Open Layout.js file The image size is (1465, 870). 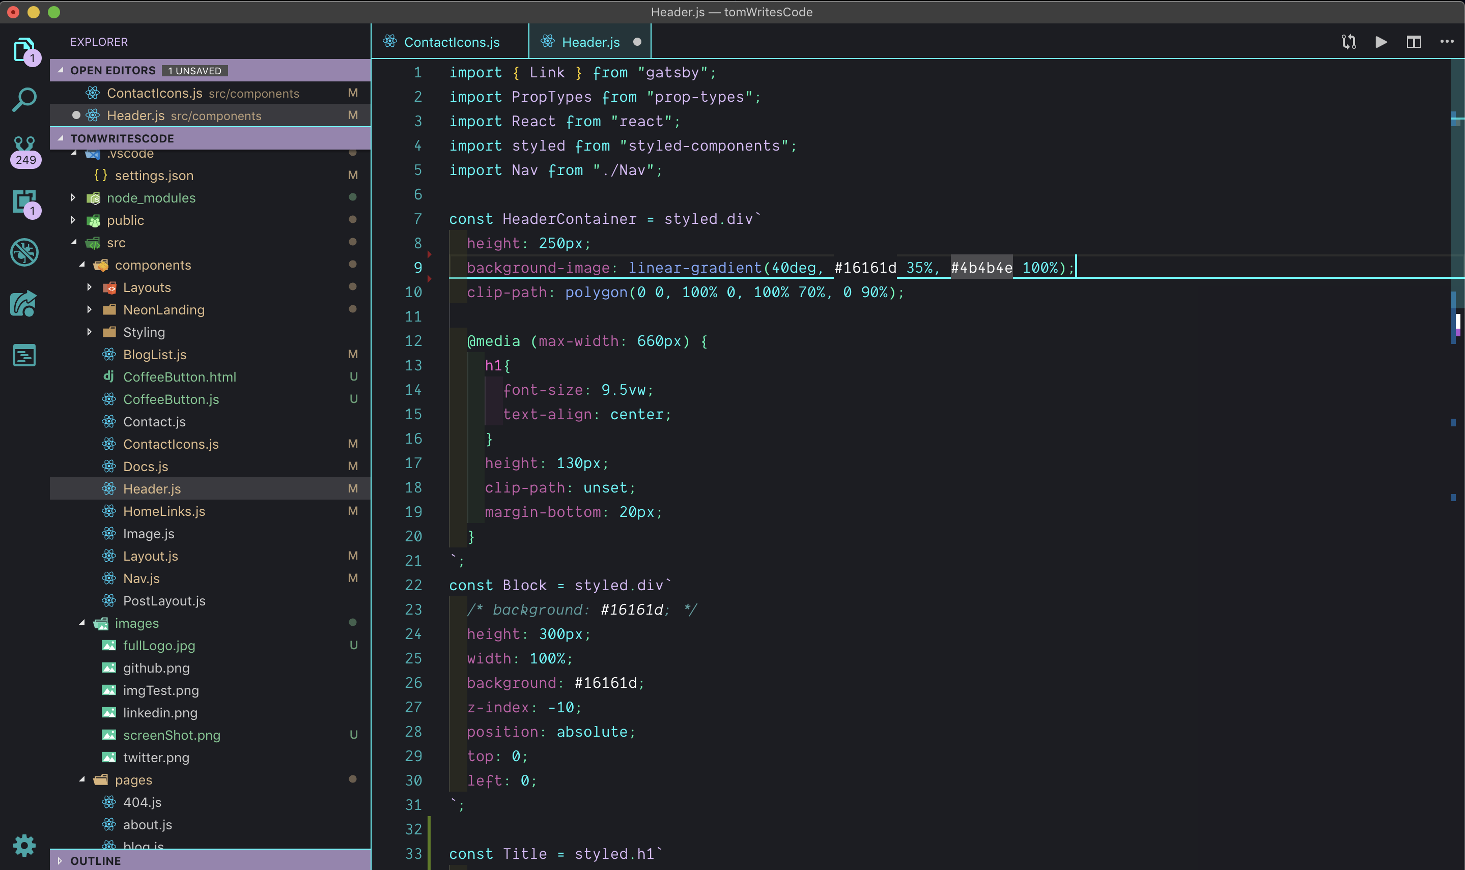210,555
